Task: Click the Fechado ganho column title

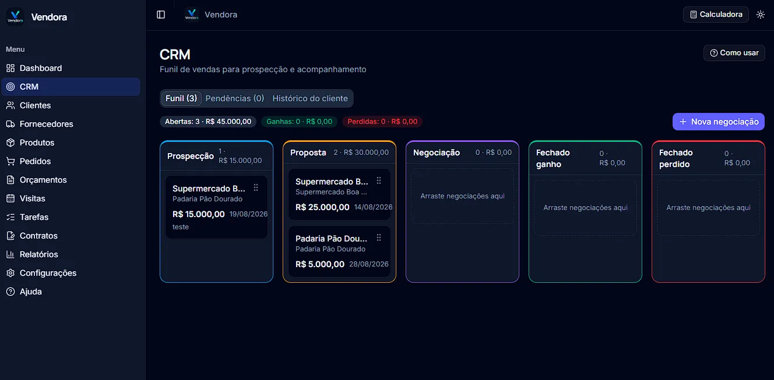Action: [x=553, y=158]
